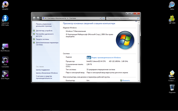The image size is (178, 111).
Task: Open the UltraISO desktop shortcut
Action: [5, 6]
